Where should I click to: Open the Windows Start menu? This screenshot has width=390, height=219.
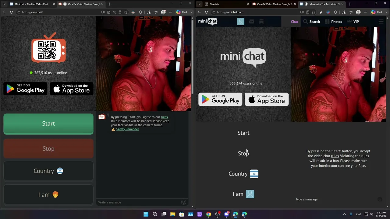pos(146,214)
